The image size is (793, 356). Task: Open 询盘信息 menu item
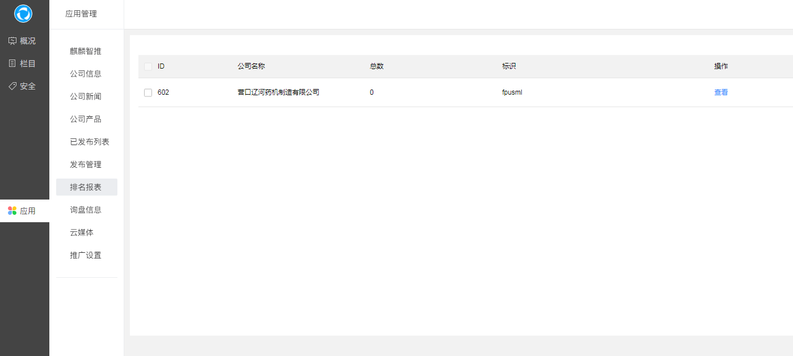click(87, 210)
